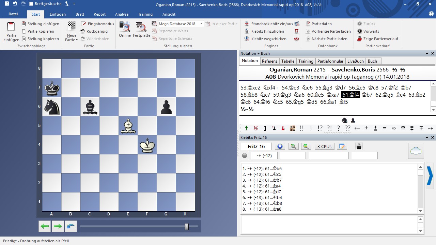436x245 pixels.
Task: Add a double exclamation mark annotation
Action: click(301, 128)
